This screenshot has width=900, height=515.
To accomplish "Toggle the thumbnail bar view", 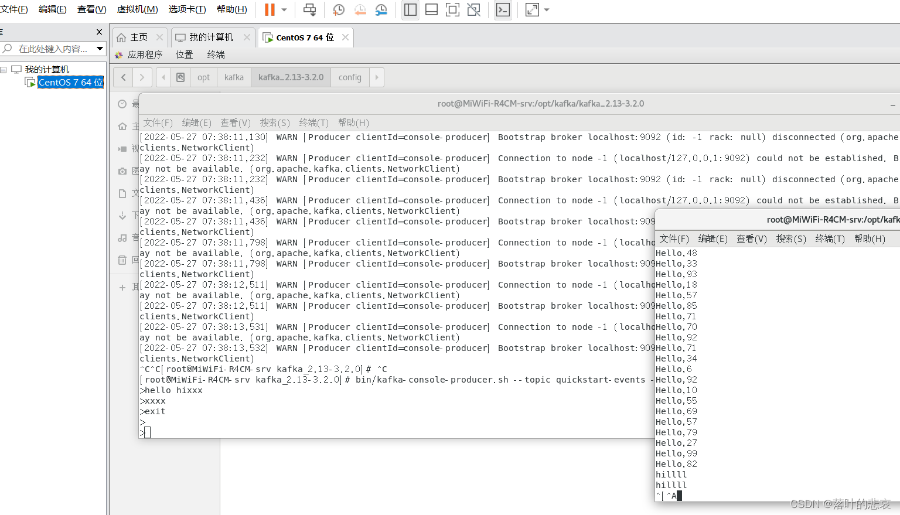I will 431,9.
